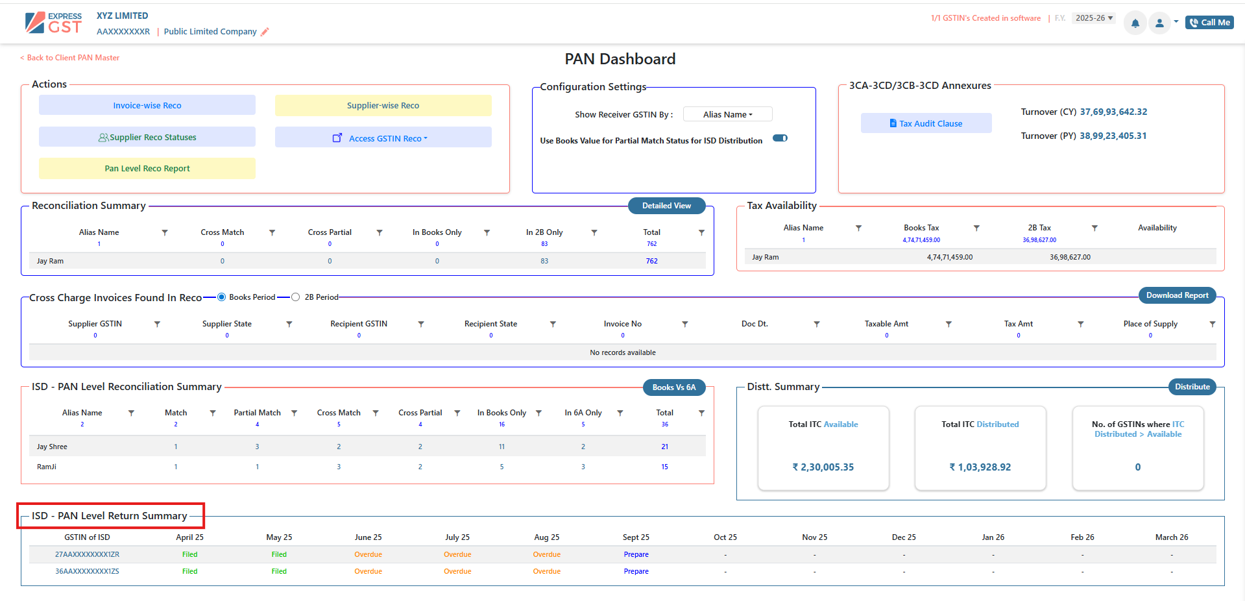Click filter icon for In 2B Only column
This screenshot has height=601, width=1245.
[594, 232]
